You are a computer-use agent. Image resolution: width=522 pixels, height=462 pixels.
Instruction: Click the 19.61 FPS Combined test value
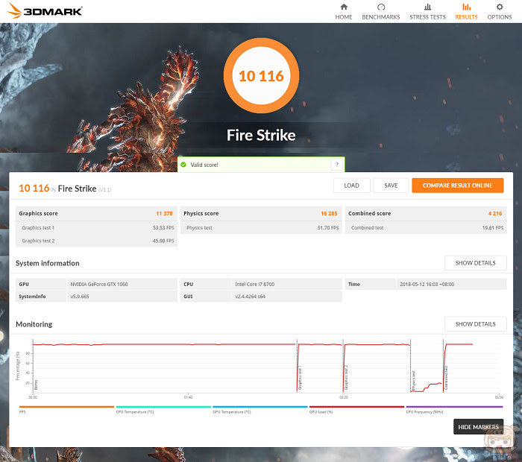493,228
